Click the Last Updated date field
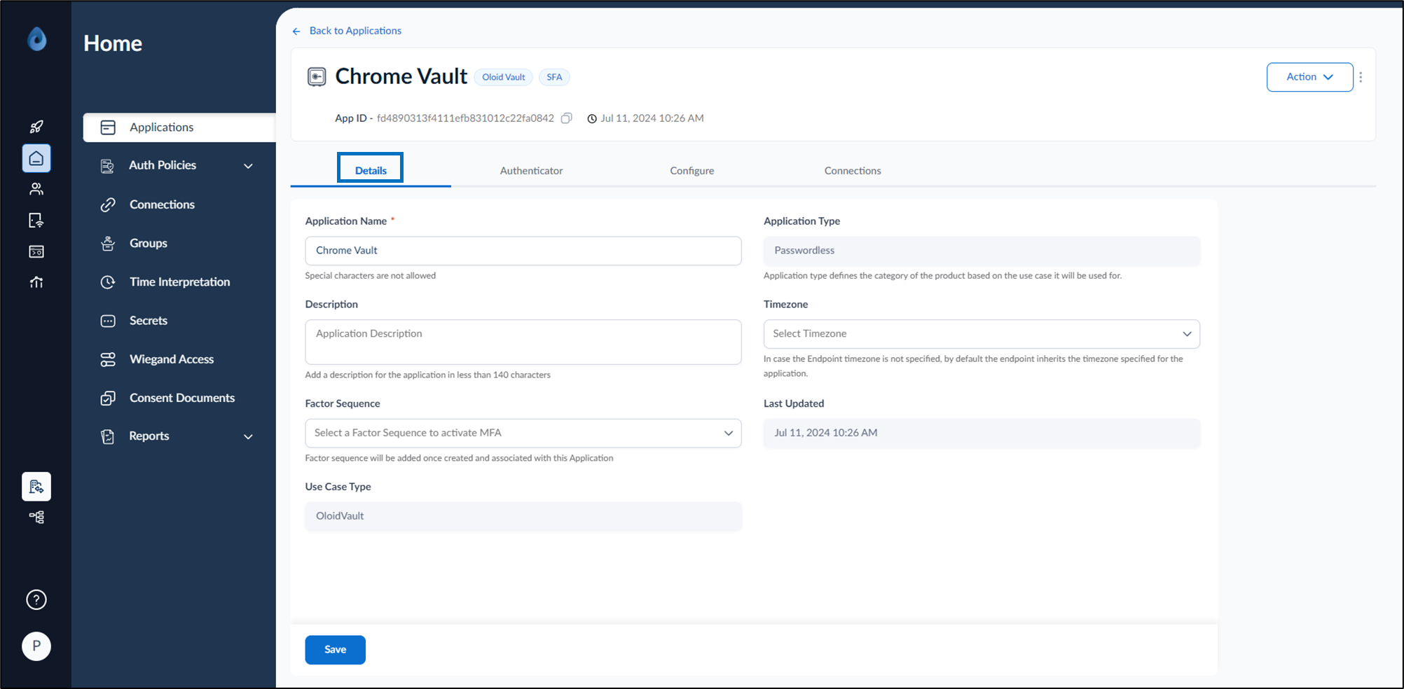The height and width of the screenshot is (689, 1404). point(982,433)
